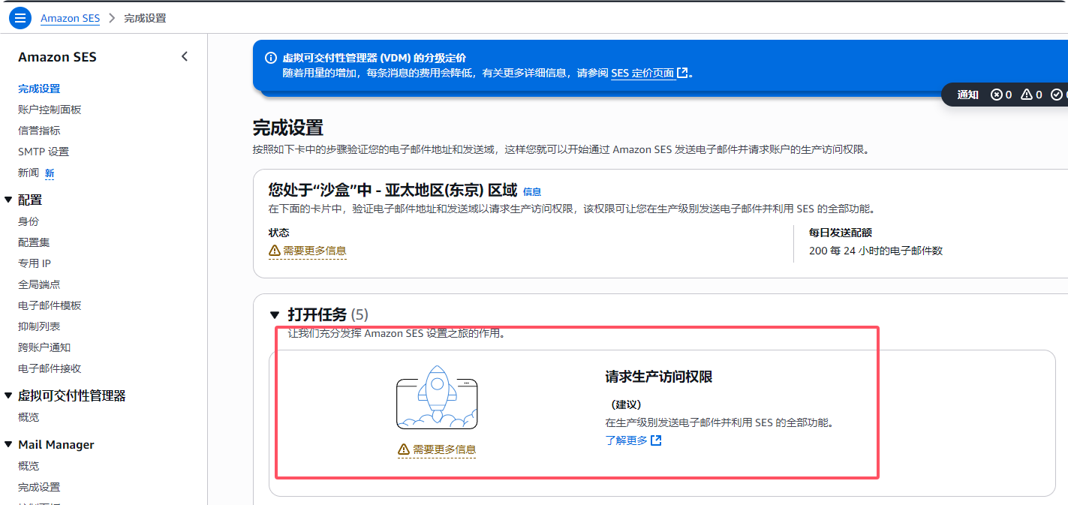Click 需要更多信息 below the rocket illustration
This screenshot has width=1068, height=505.
[437, 449]
